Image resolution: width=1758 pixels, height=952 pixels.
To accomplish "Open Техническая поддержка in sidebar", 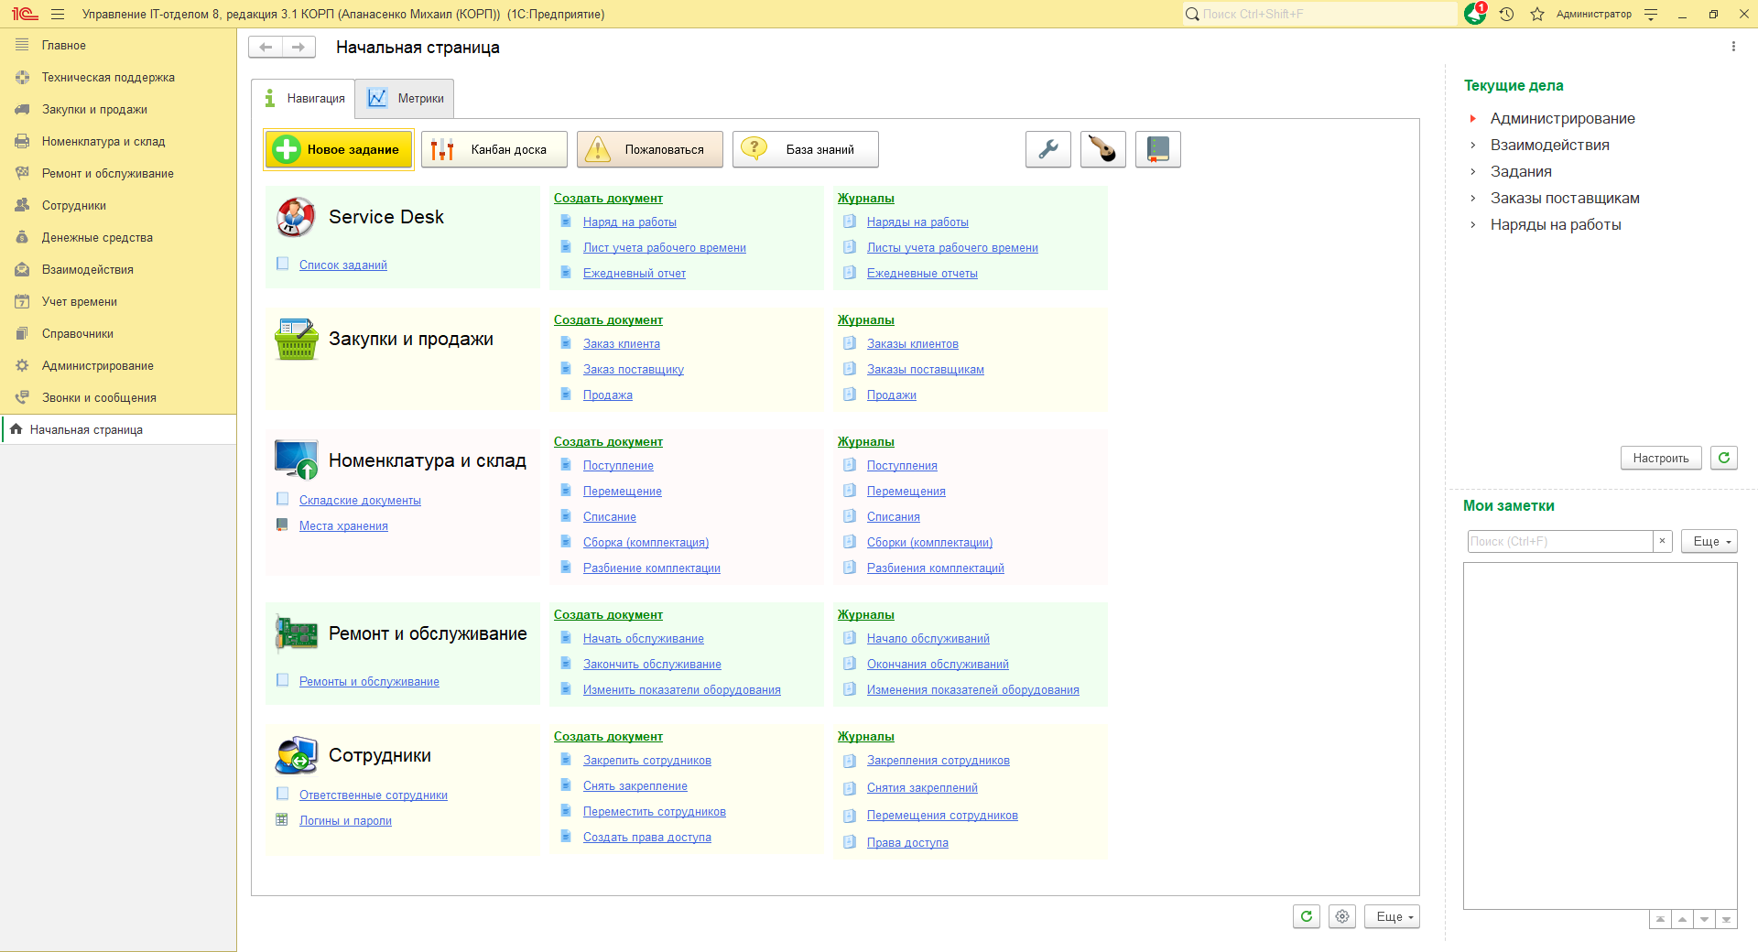I will (108, 78).
